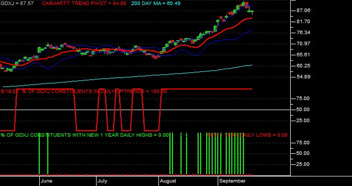The image size is (352, 186).
Task: Click the 81.70 price axis value
Action: point(303,22)
